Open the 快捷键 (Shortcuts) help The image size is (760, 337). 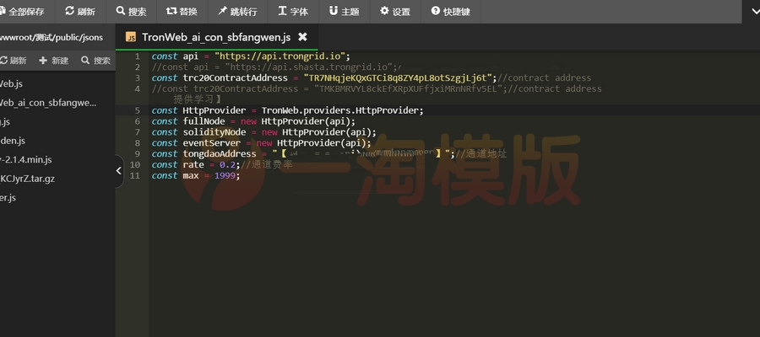pyautogui.click(x=450, y=12)
